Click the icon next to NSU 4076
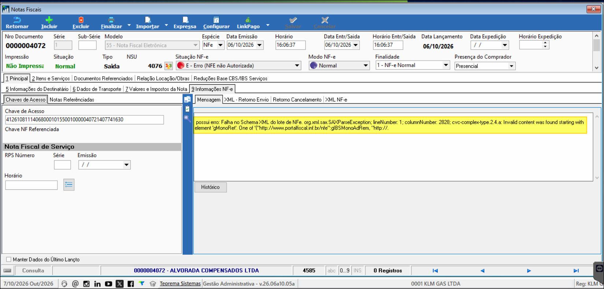The width and height of the screenshot is (604, 289). (168, 66)
